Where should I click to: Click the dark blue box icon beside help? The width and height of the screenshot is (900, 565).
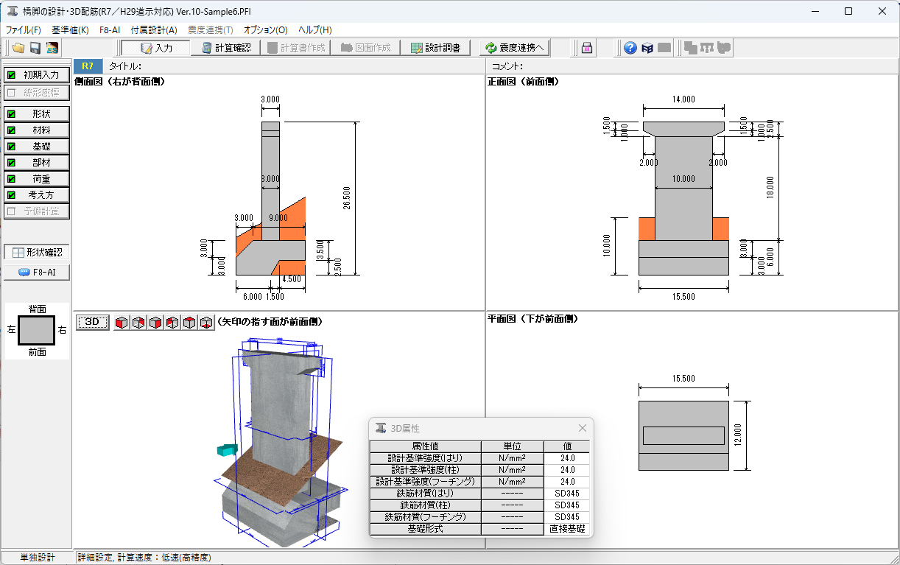coord(647,48)
